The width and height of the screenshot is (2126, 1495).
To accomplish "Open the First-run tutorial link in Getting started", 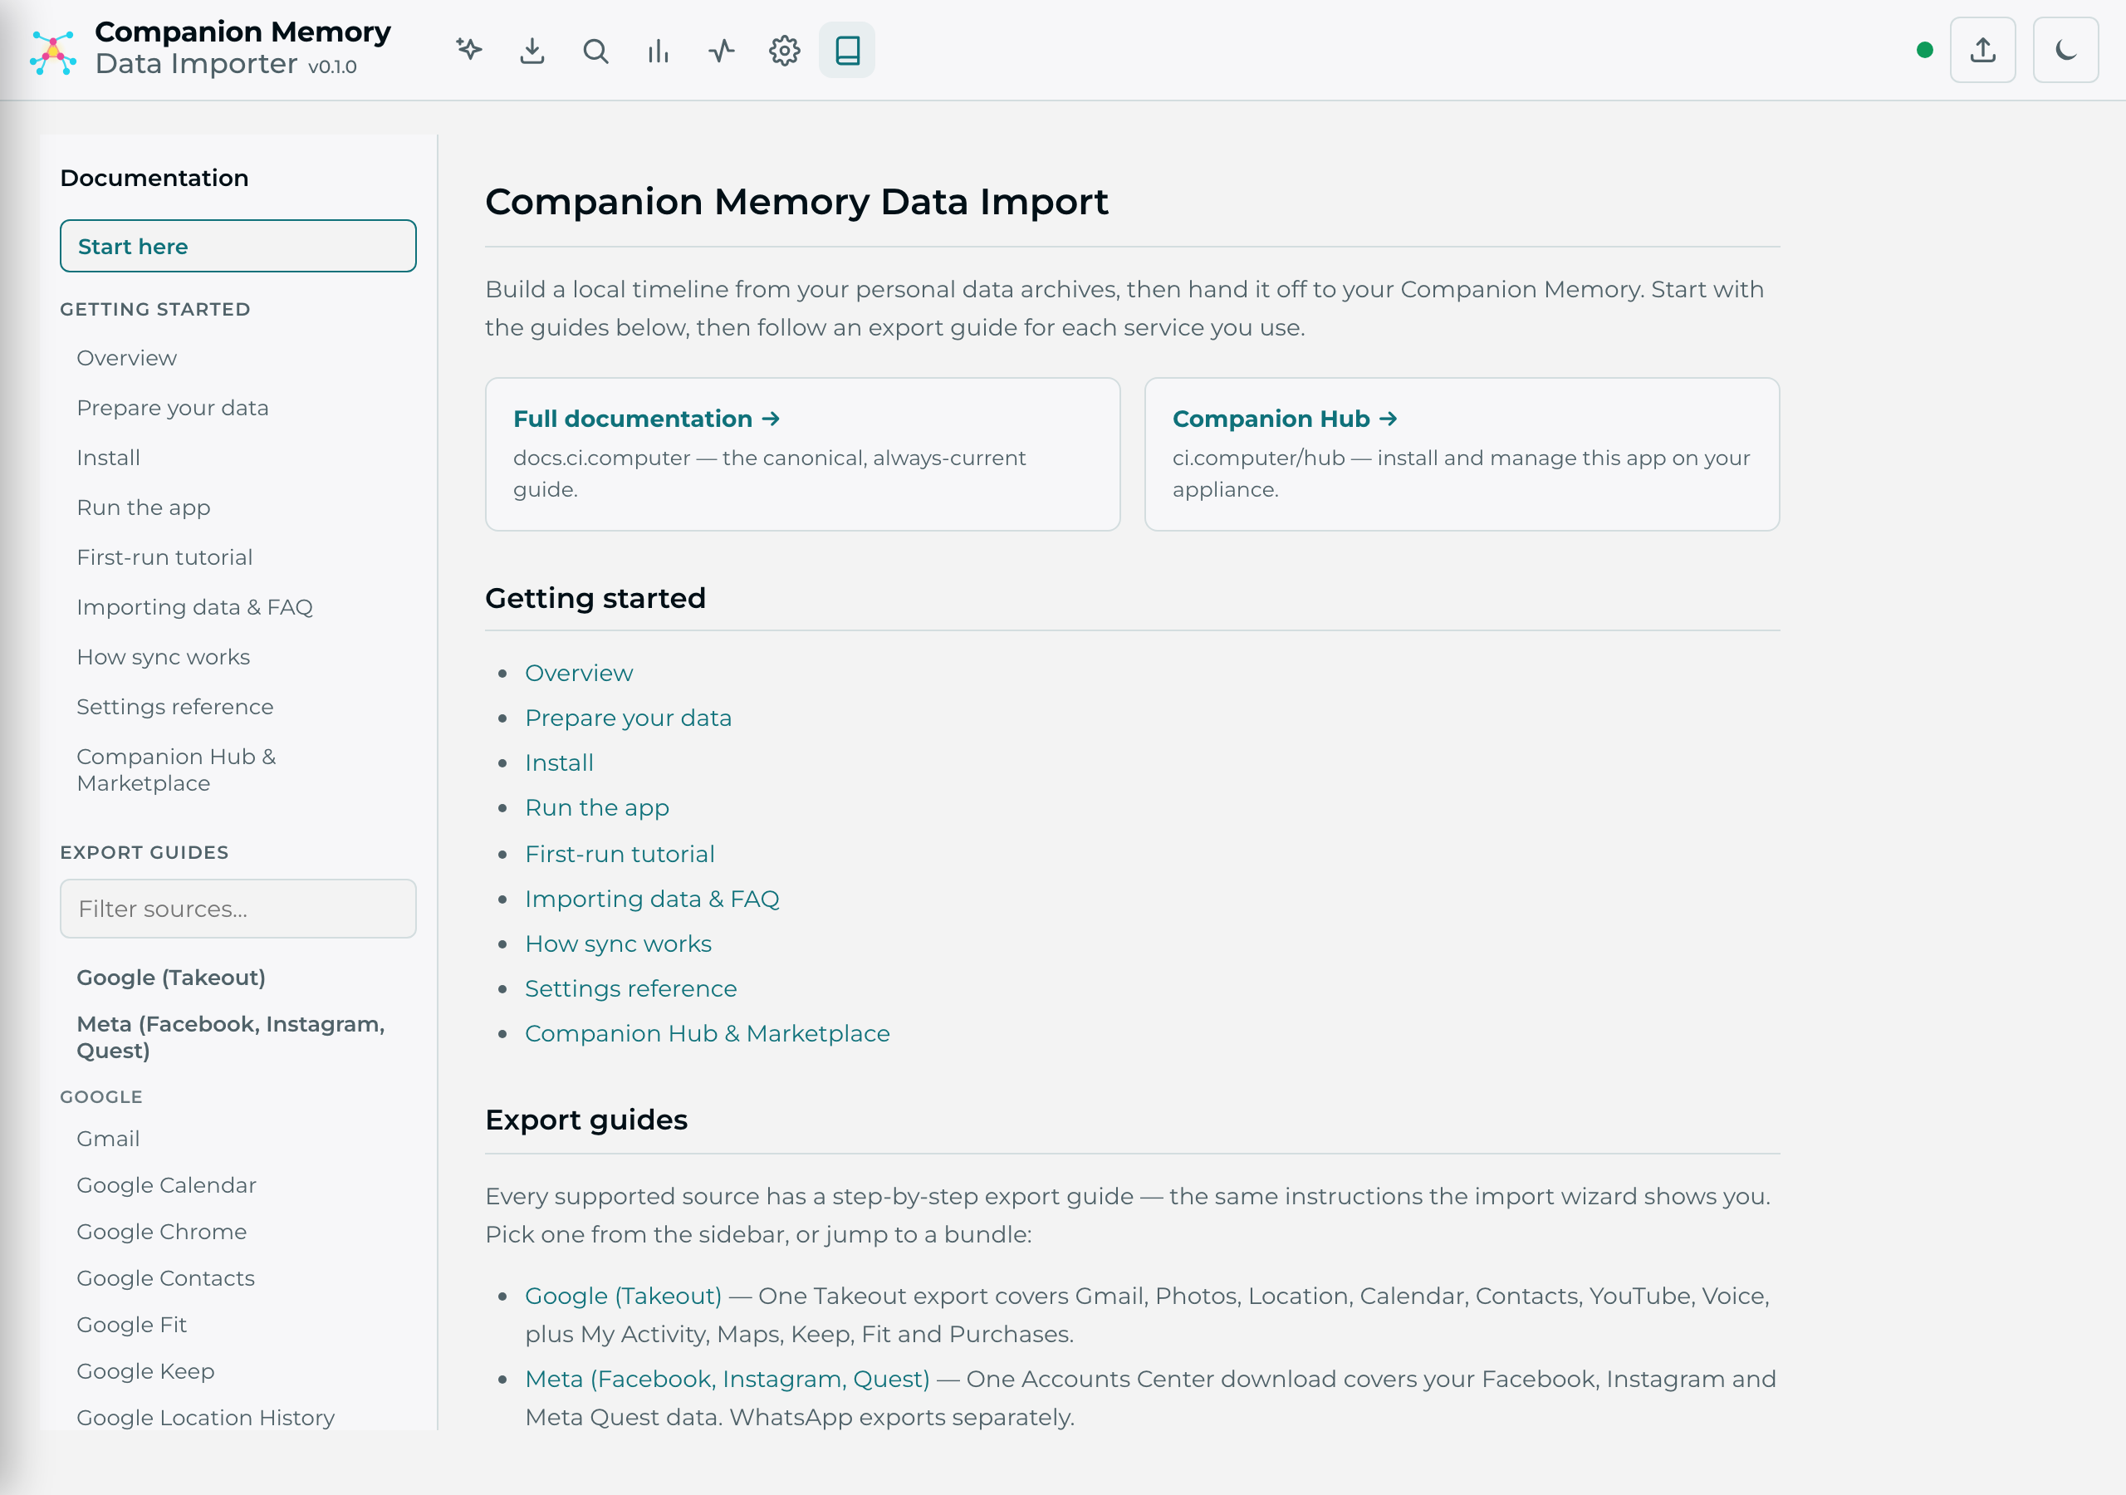I will [x=620, y=853].
